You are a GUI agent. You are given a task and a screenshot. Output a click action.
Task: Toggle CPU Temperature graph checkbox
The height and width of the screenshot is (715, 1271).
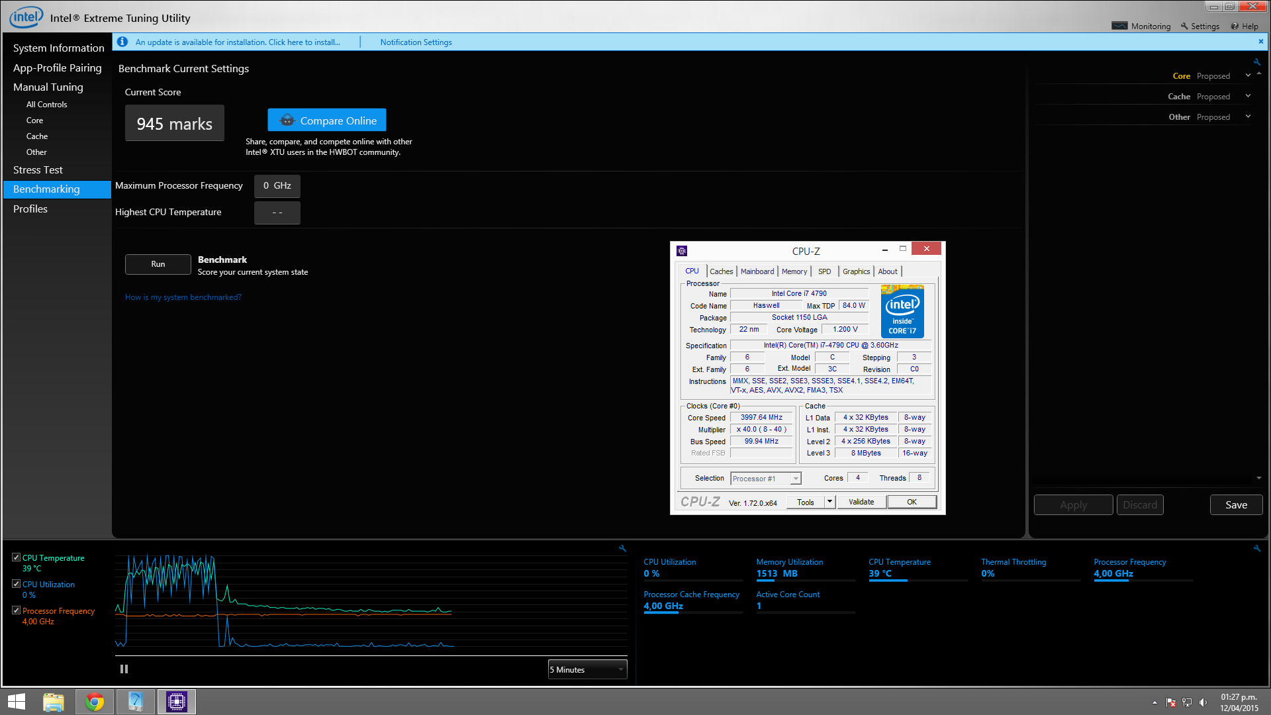tap(17, 557)
